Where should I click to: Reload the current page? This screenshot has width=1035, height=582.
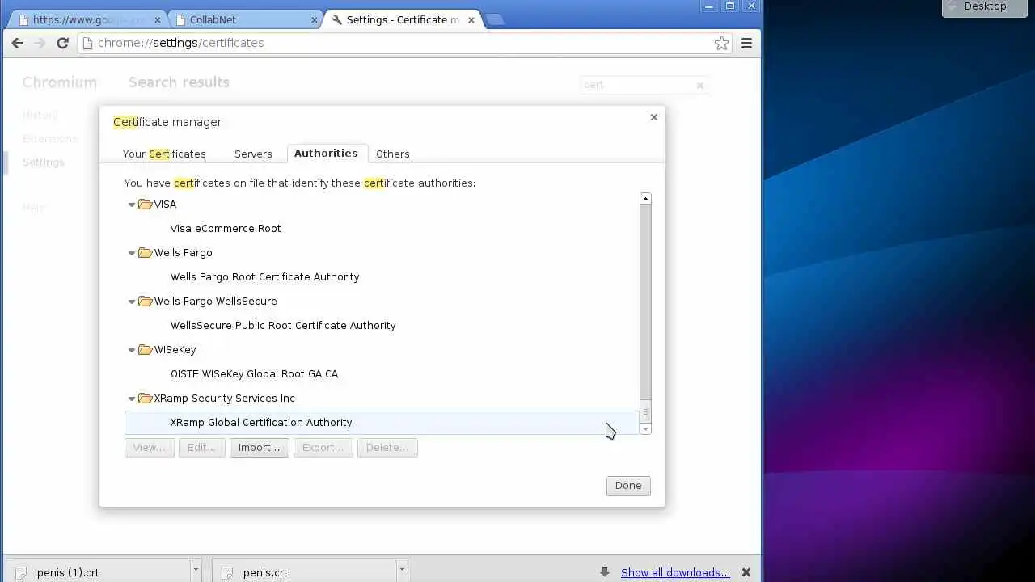point(62,43)
